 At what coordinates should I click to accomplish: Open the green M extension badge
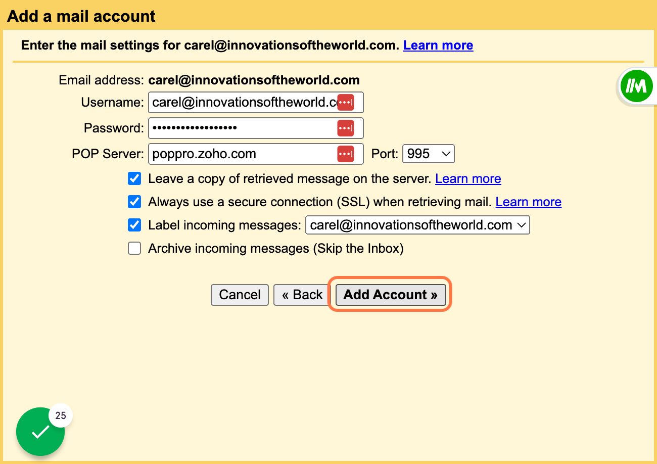(x=636, y=86)
